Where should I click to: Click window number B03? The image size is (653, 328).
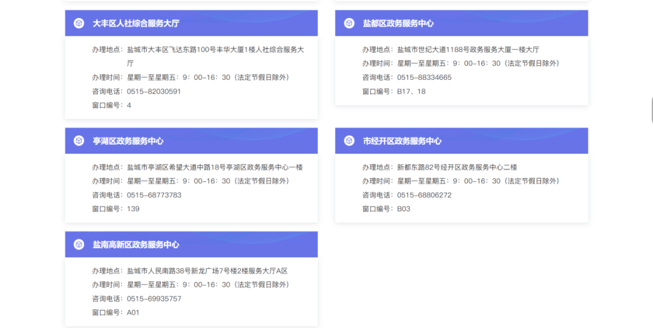point(403,209)
